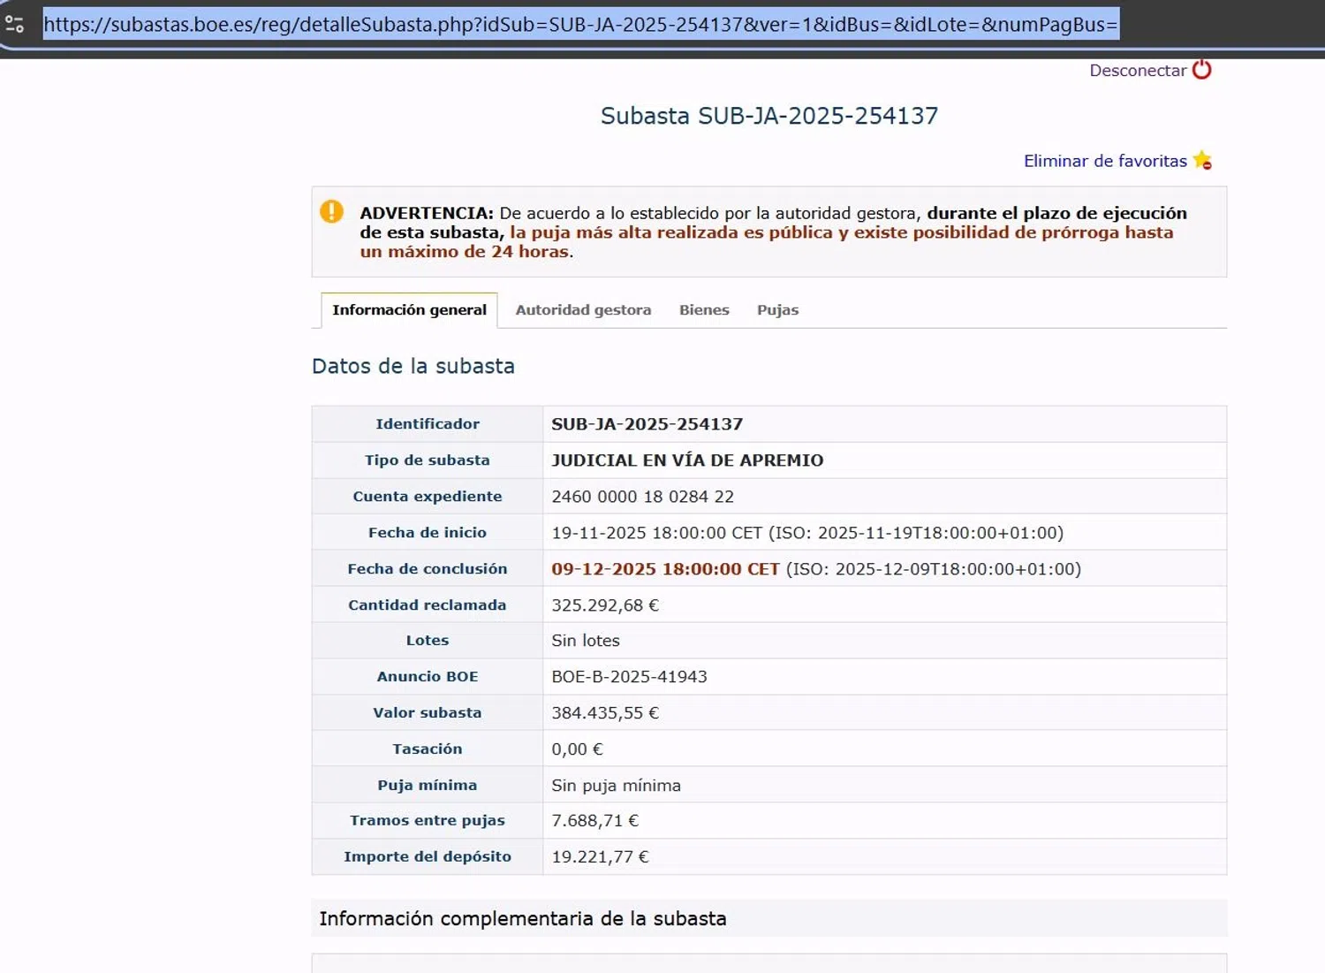Switch to the Información general tab
1325x973 pixels.
(x=409, y=310)
